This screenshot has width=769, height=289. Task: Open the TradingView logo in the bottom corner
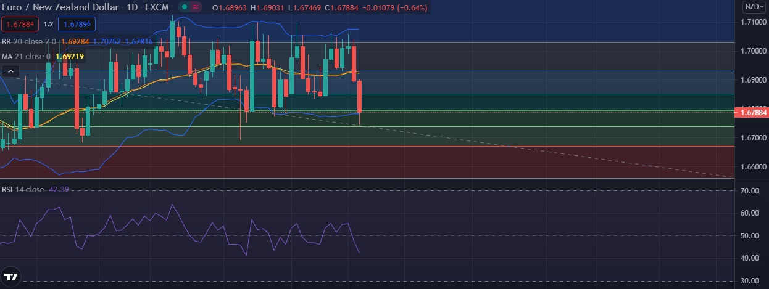click(10, 277)
